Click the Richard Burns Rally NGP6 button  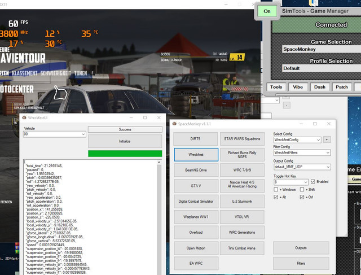tap(242, 155)
